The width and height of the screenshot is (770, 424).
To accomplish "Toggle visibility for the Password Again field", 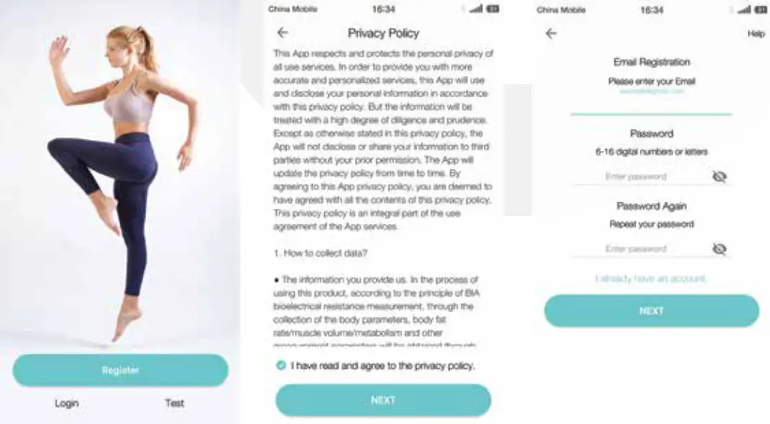I will coord(719,249).
